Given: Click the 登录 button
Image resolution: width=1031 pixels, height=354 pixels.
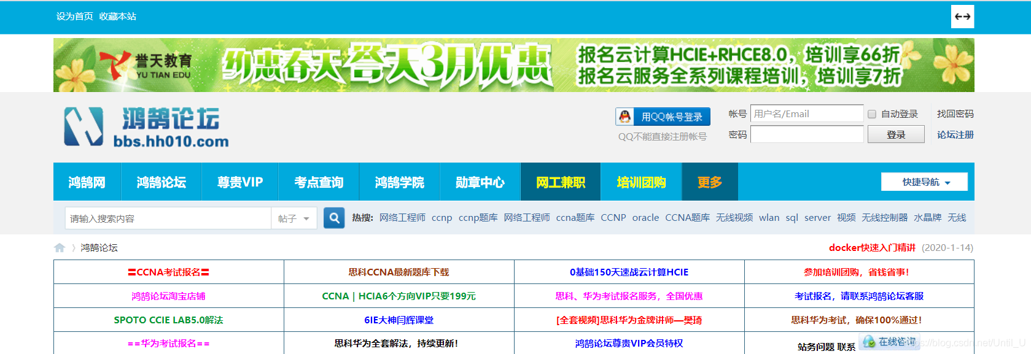Looking at the screenshot, I should tap(896, 134).
